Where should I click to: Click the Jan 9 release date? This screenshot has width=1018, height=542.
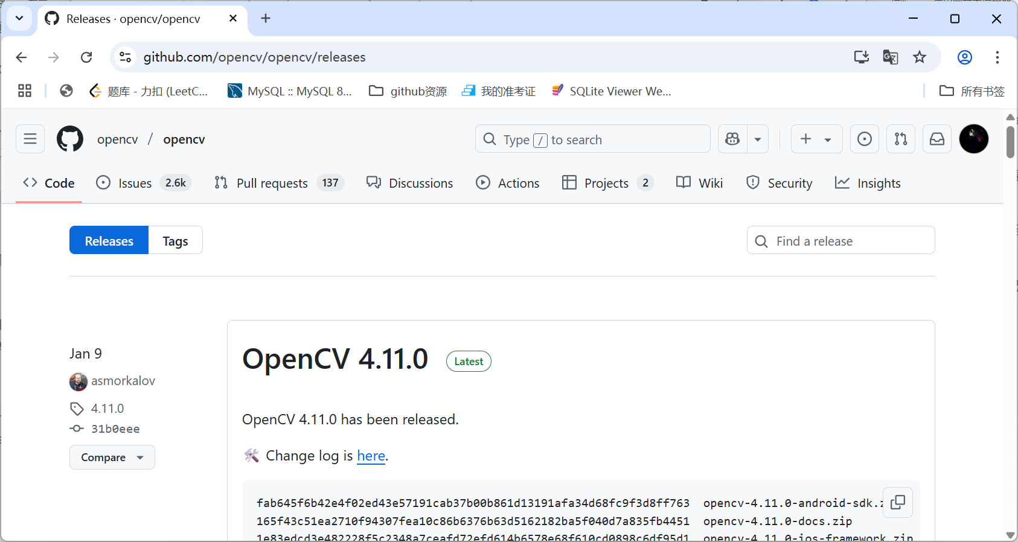[86, 354]
